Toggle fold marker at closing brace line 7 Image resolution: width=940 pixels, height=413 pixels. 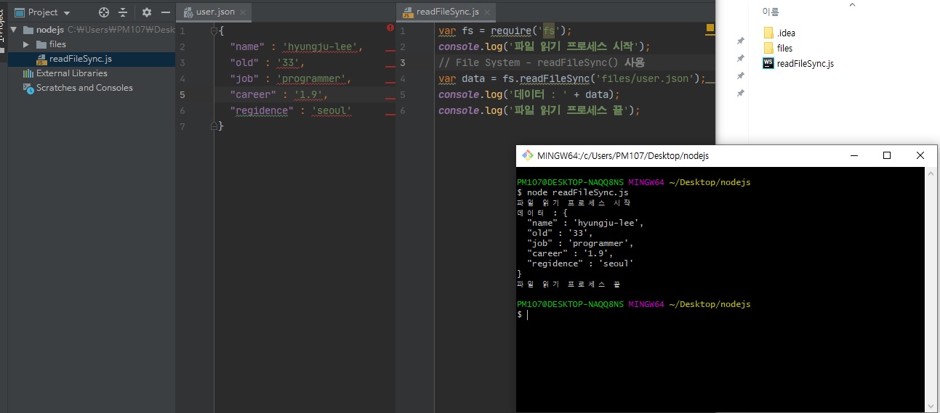click(214, 126)
